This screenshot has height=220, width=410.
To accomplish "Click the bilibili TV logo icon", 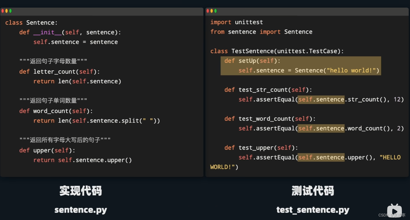I will pos(394,211).
